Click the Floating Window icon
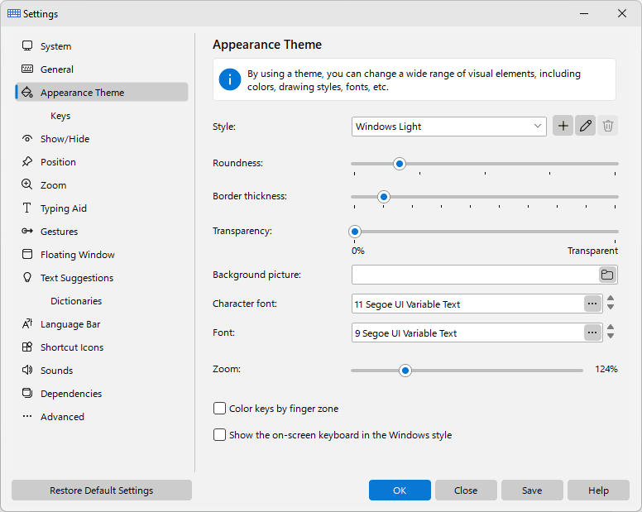Image resolution: width=642 pixels, height=512 pixels. pos(27,254)
